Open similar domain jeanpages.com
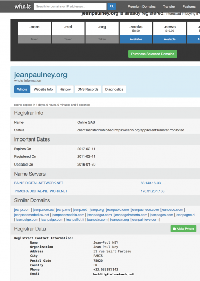 (162, 215)
